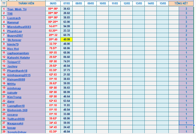Image resolution: width=196 pixels, height=134 pixels.
Task: Select the 07/05 date header
Action: click(67, 4)
